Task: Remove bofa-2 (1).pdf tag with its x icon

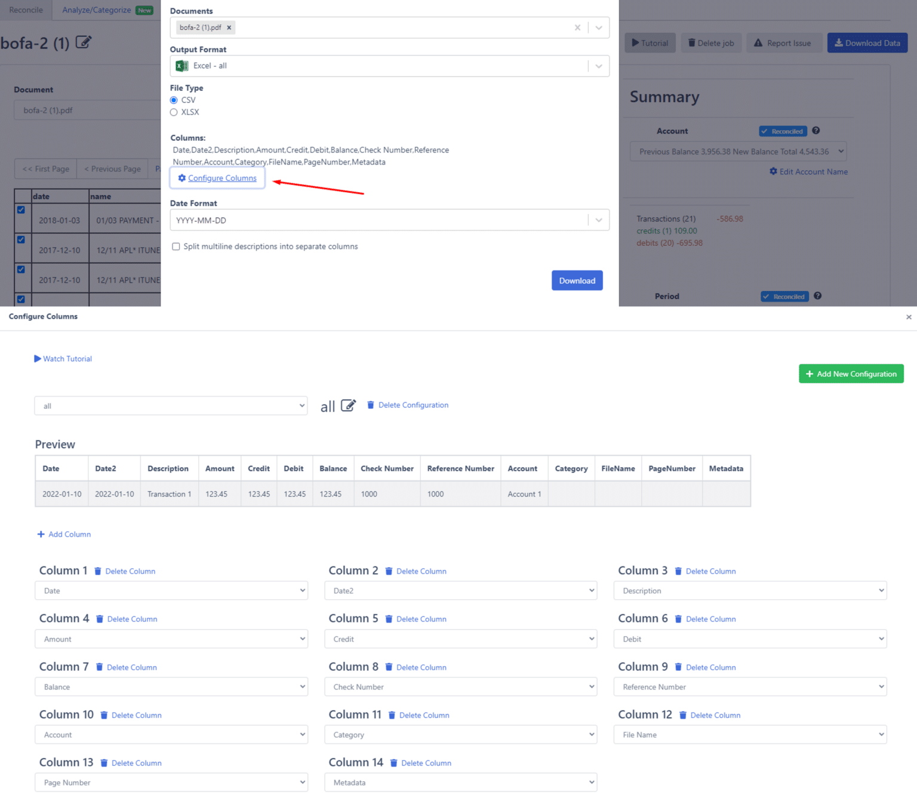Action: 229,27
